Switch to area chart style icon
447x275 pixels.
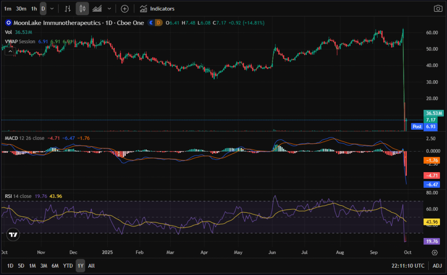coord(97,9)
